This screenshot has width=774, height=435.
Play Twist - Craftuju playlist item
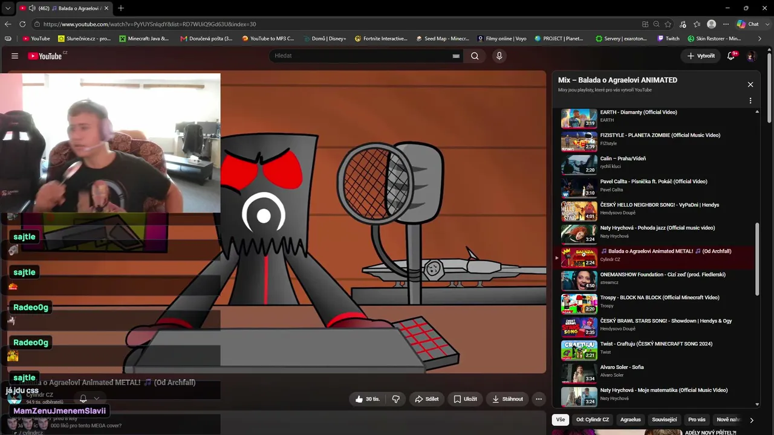[x=656, y=350]
